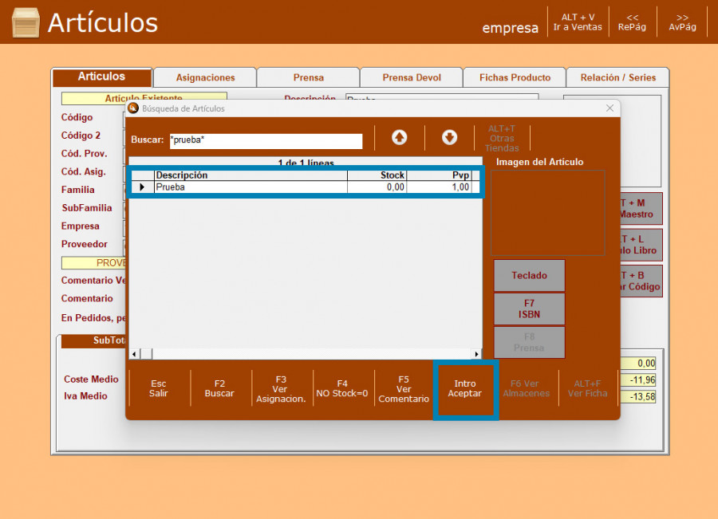
Task: Select the Prueba row in results
Action: (x=251, y=187)
